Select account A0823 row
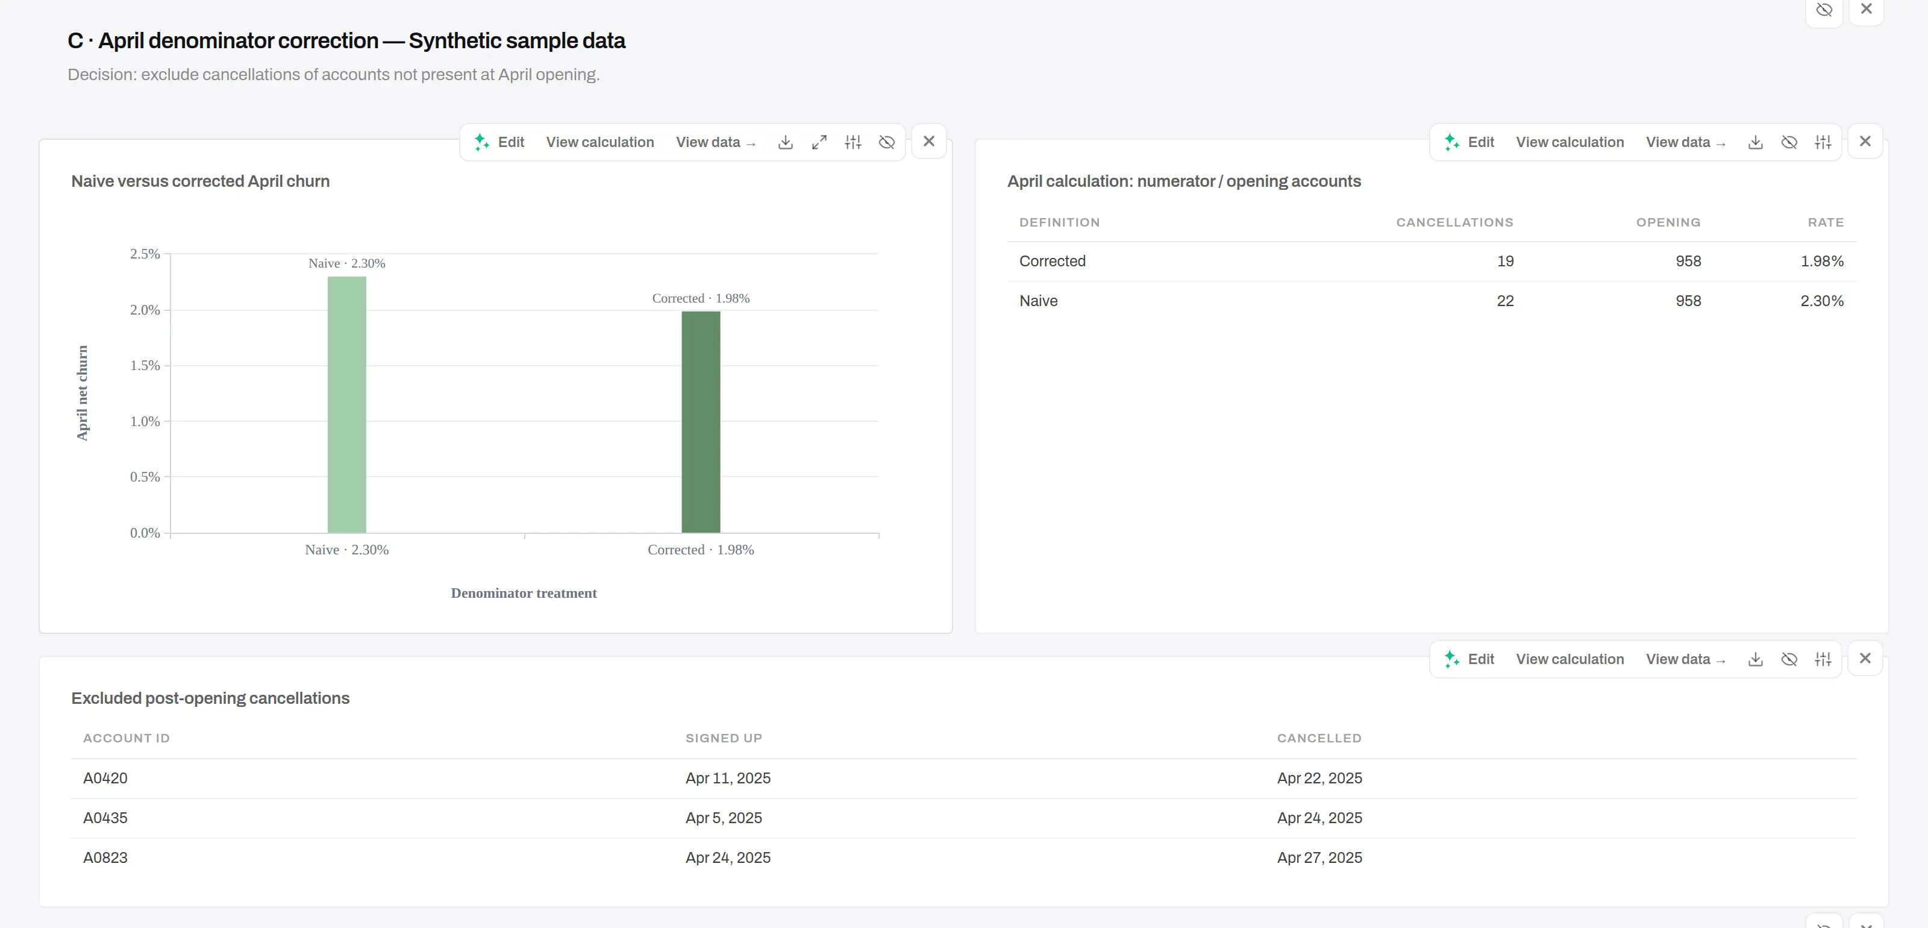This screenshot has width=1928, height=928. tap(963, 857)
